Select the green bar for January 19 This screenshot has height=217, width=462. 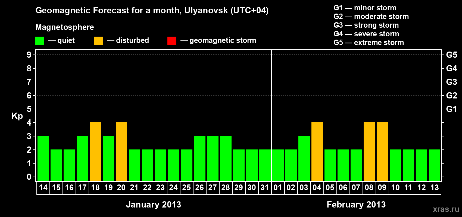(x=108, y=159)
